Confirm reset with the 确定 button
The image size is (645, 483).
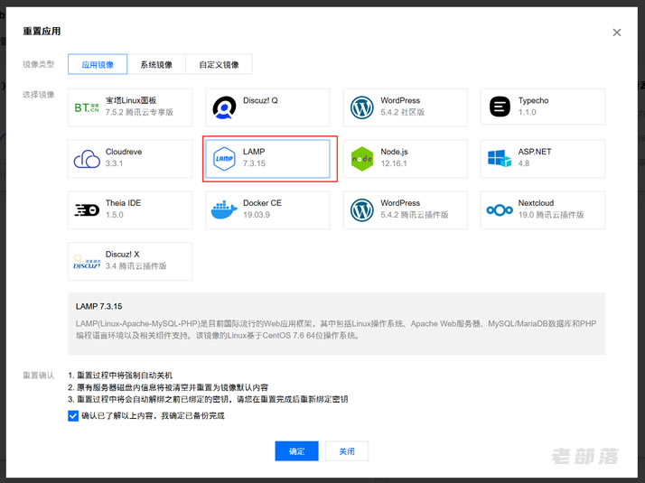tap(296, 450)
